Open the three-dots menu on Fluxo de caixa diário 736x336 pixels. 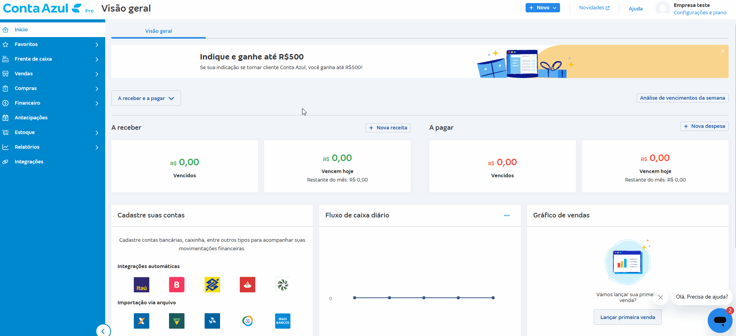coord(507,216)
